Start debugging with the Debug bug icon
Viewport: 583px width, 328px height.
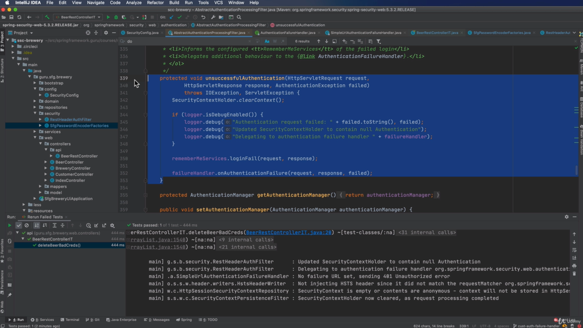[116, 17]
